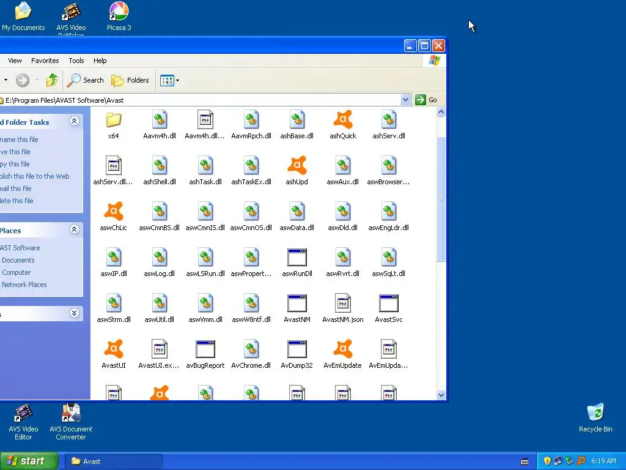The width and height of the screenshot is (626, 470).
Task: Click Copy this file link
Action: click(15, 164)
